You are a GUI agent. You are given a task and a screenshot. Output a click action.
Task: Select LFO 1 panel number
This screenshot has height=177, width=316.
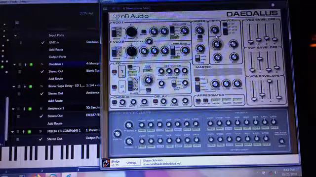[x=122, y=72]
